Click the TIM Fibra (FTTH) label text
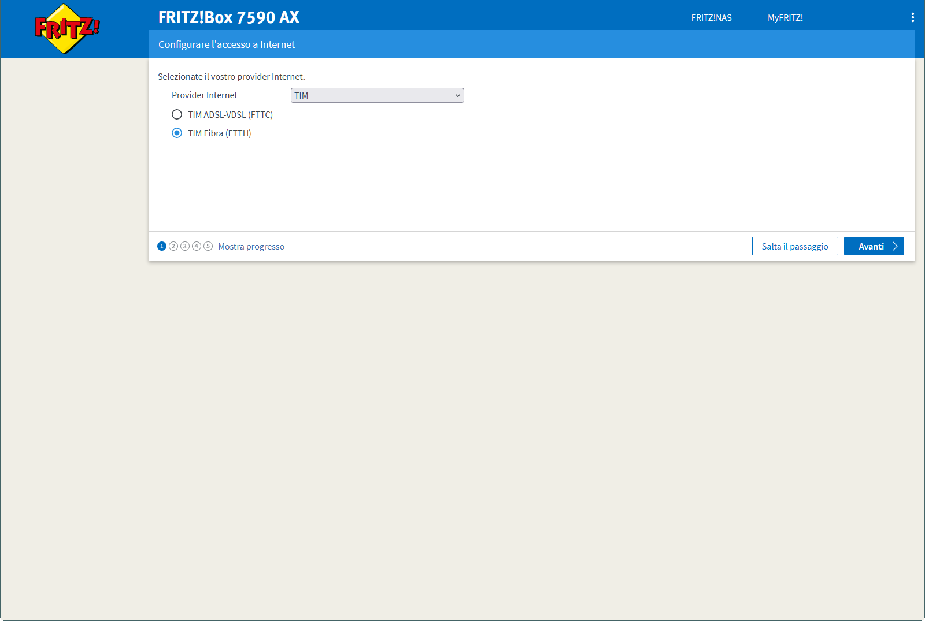 click(219, 133)
